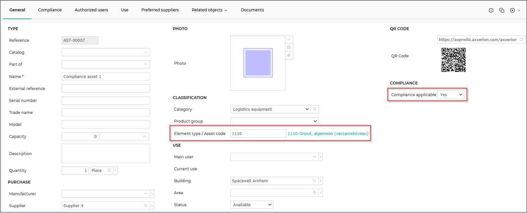Focus the Serial number field
This screenshot has height=213, width=527.
pyautogui.click(x=106, y=100)
